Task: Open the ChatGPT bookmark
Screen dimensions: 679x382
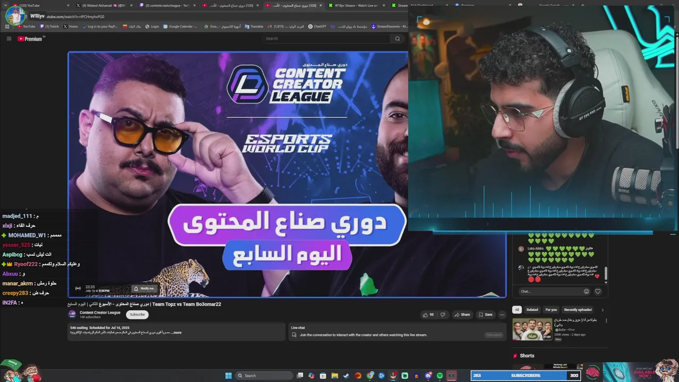Action: pyautogui.click(x=318, y=27)
